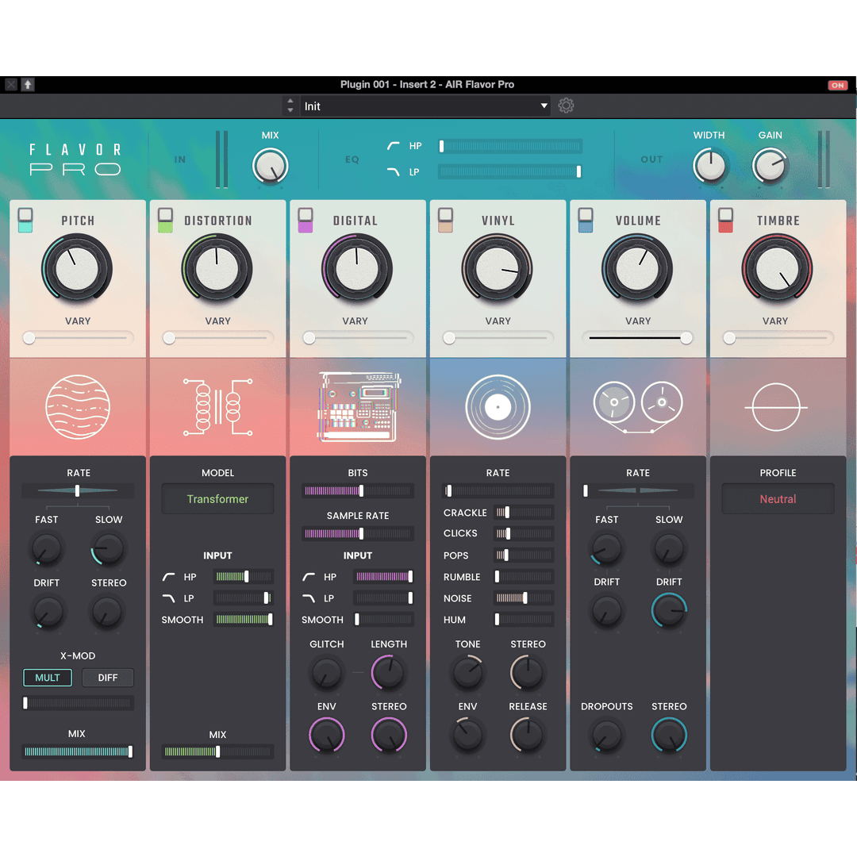Click the planet icon in the Pitch module

click(77, 407)
